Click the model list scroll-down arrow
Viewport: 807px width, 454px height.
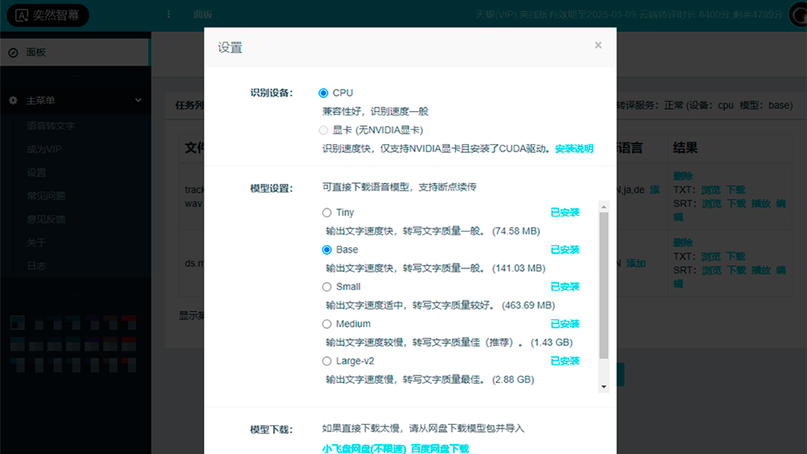click(603, 387)
